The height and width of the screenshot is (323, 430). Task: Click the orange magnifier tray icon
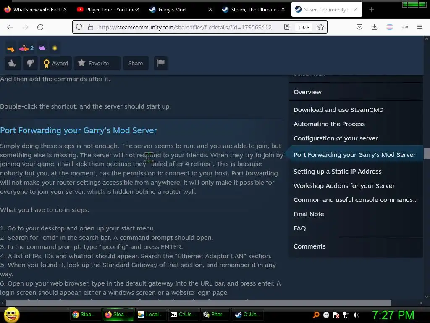(x=316, y=315)
